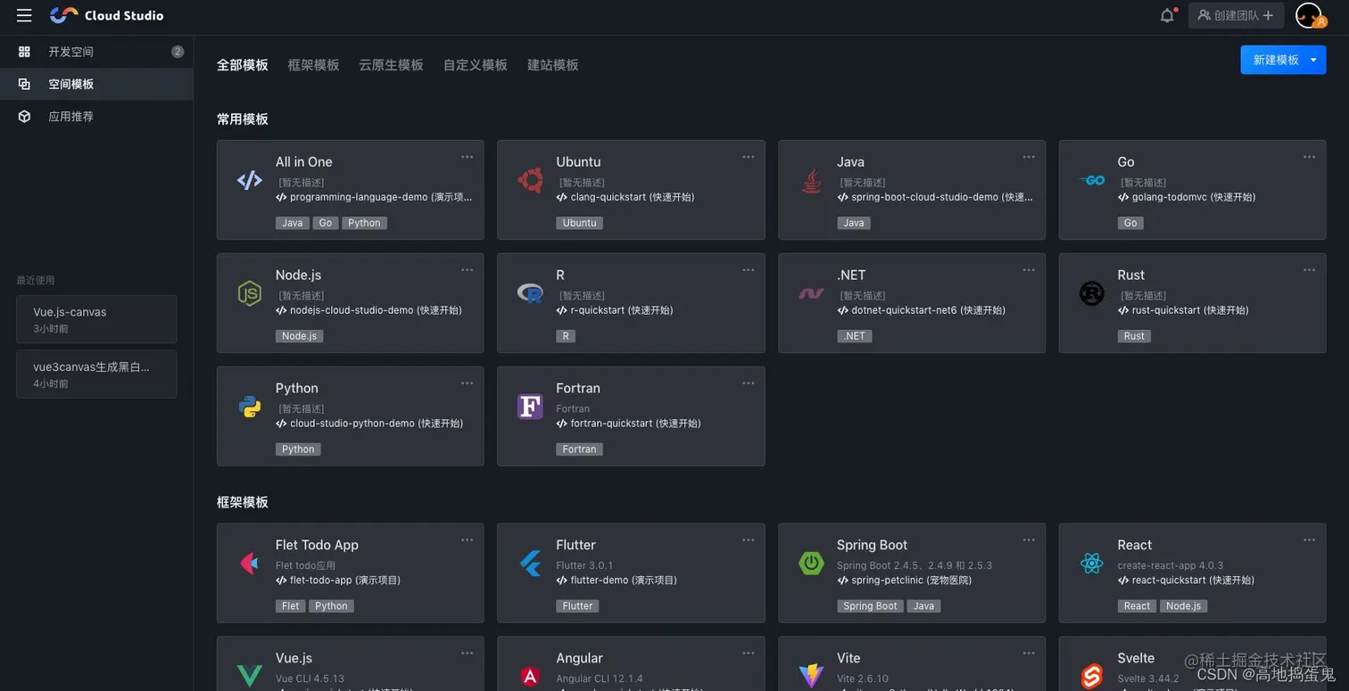Click spring-boot-cloud-studio-demo repository link

point(935,197)
